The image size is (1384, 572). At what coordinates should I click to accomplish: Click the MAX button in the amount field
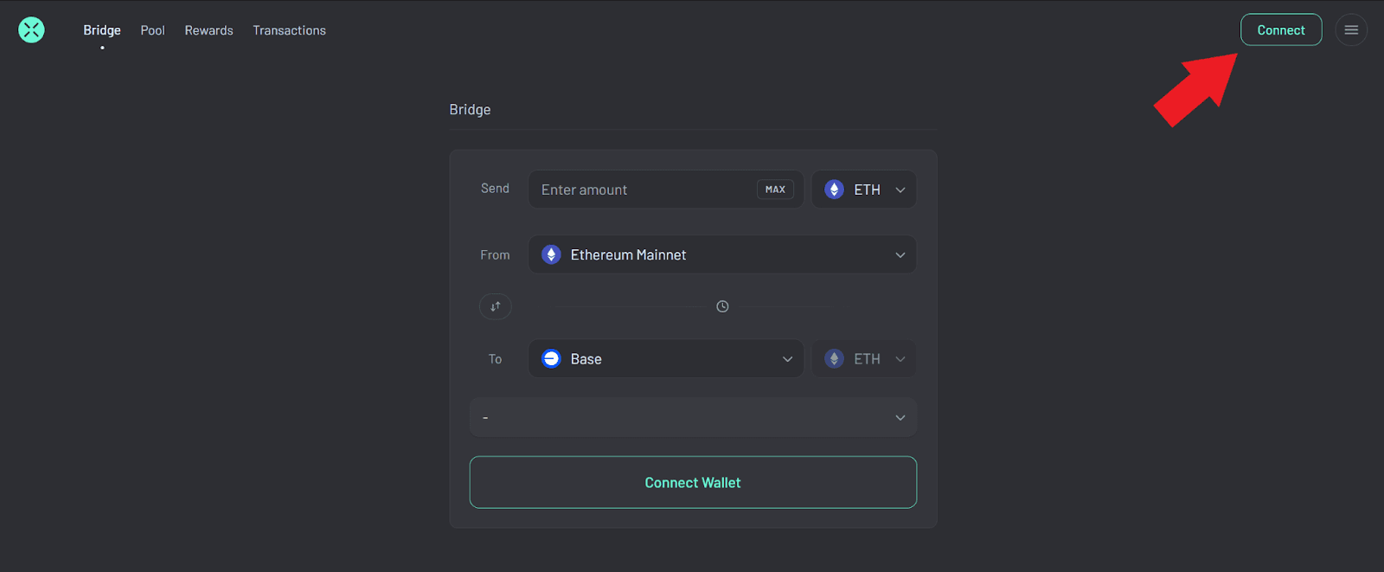774,189
